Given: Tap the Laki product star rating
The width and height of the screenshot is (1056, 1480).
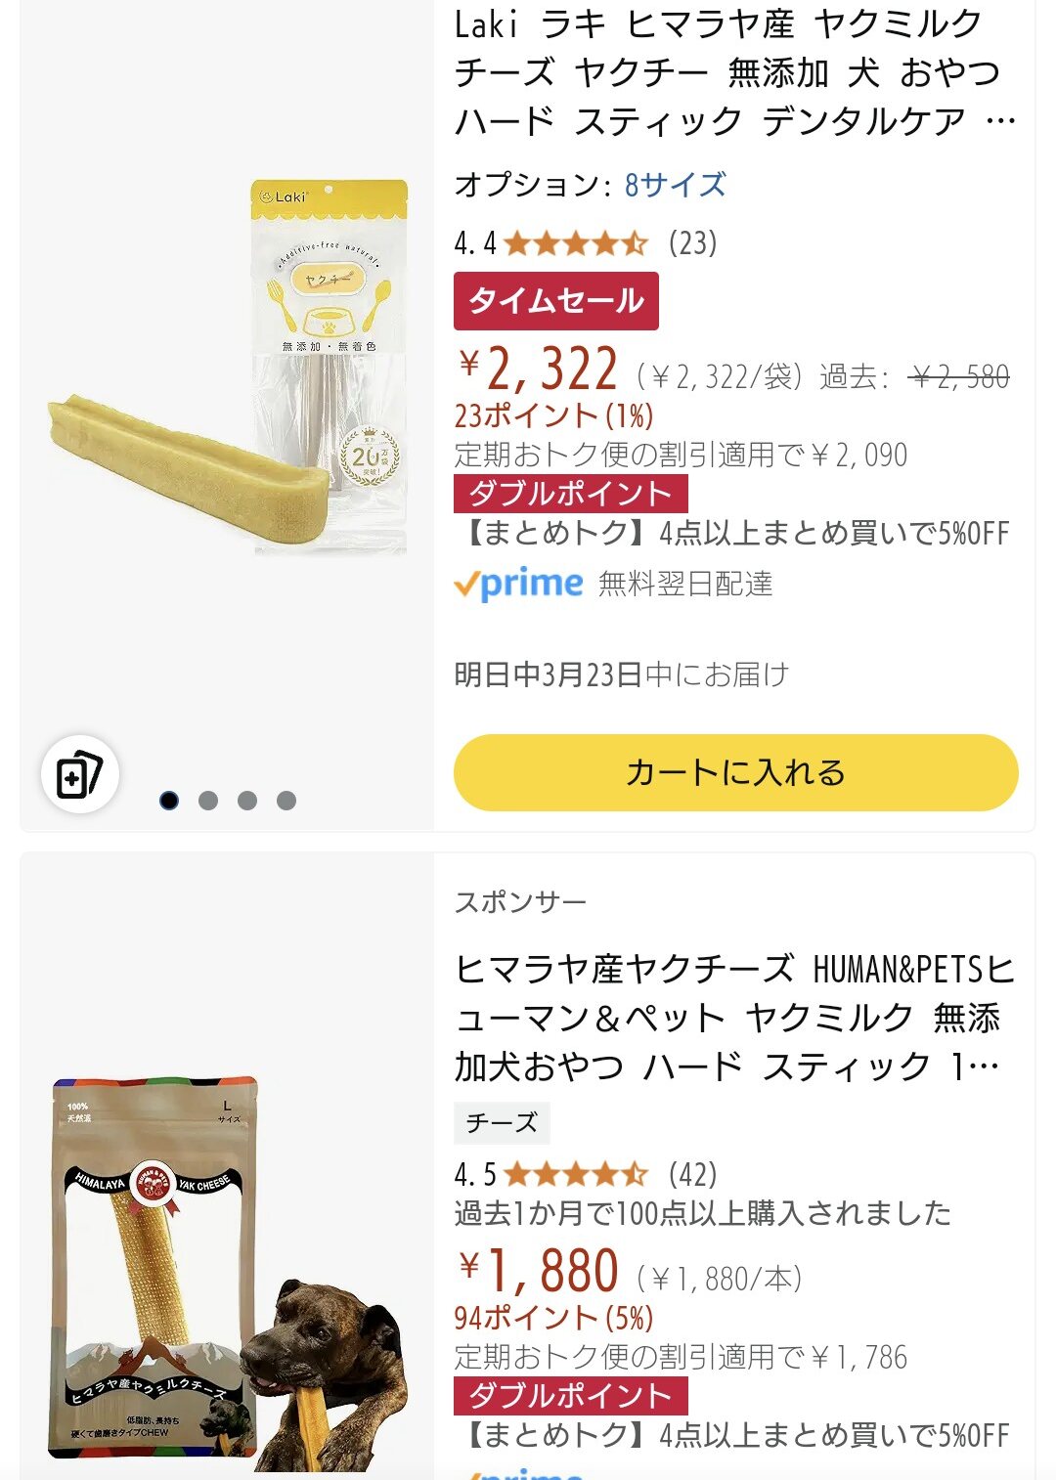Looking at the screenshot, I should [x=575, y=242].
